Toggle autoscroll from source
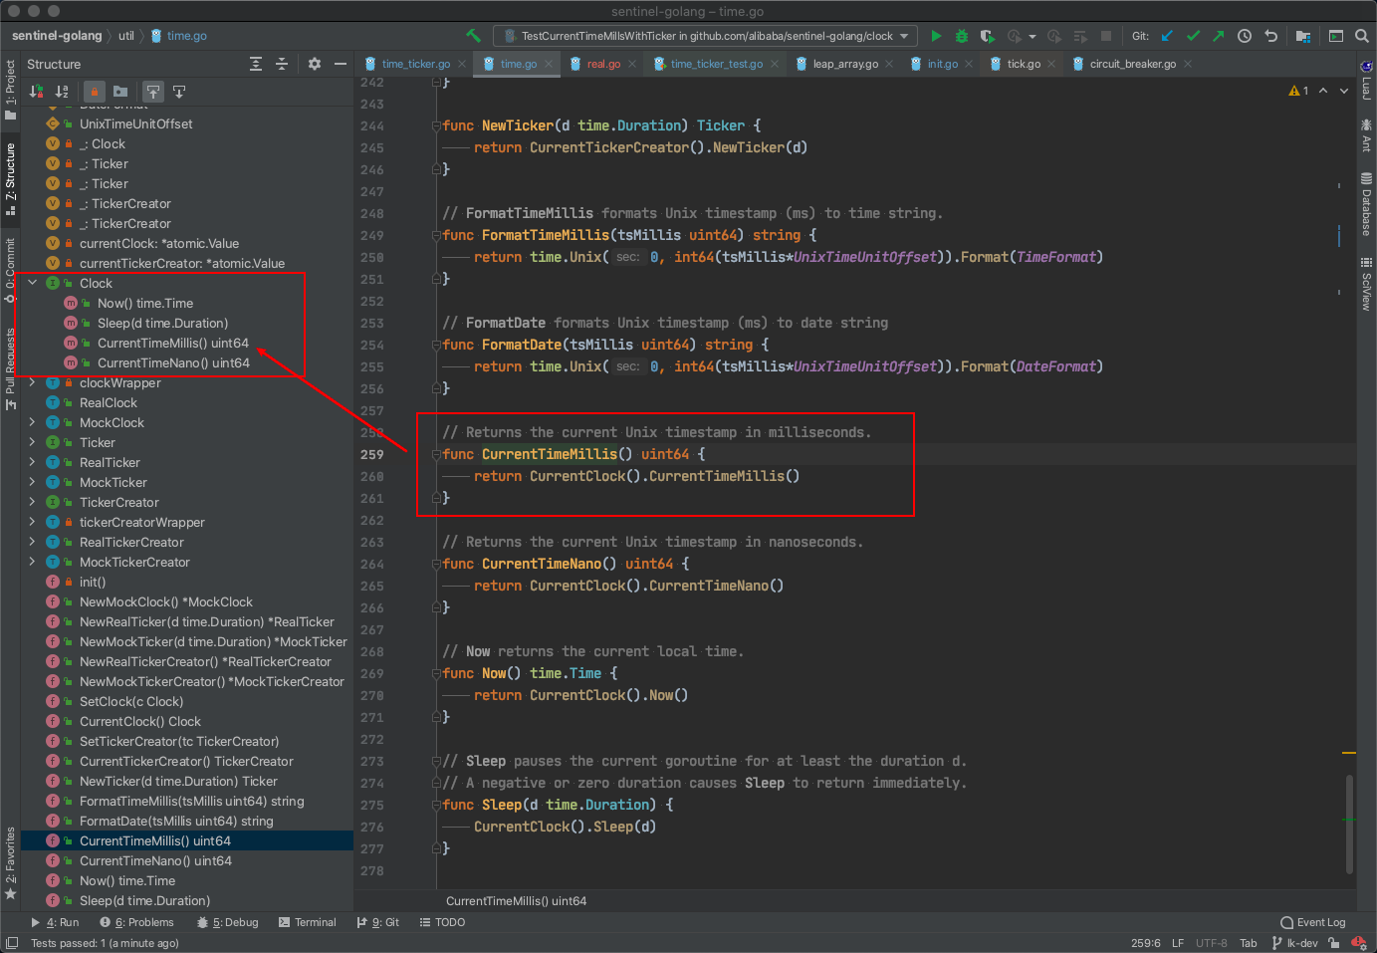Screen dimensions: 1377x953 179,92
